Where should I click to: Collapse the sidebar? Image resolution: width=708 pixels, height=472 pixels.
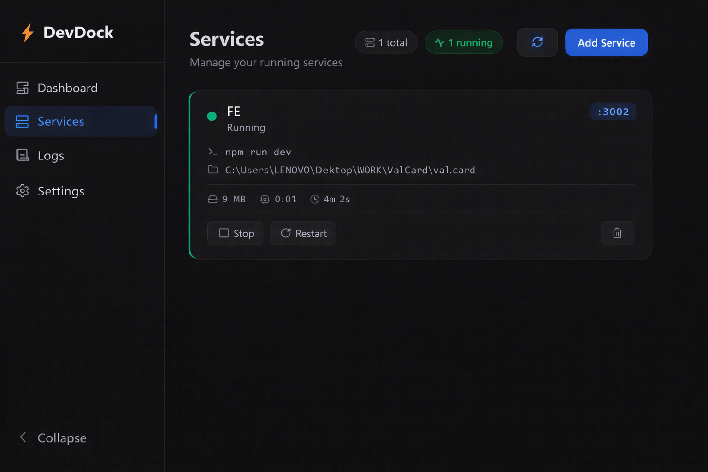point(62,437)
